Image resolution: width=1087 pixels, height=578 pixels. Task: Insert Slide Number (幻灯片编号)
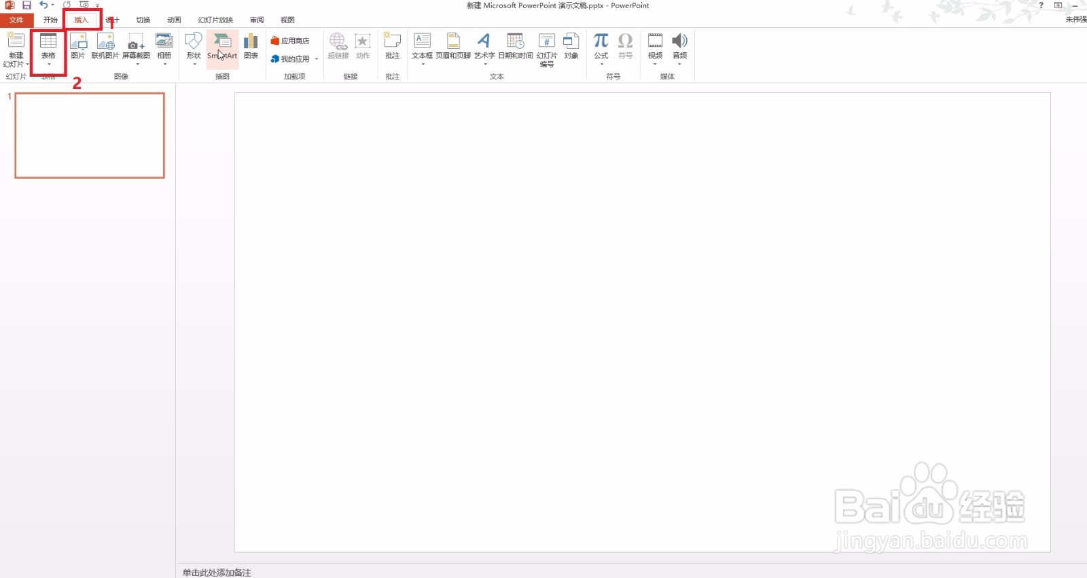[x=547, y=50]
